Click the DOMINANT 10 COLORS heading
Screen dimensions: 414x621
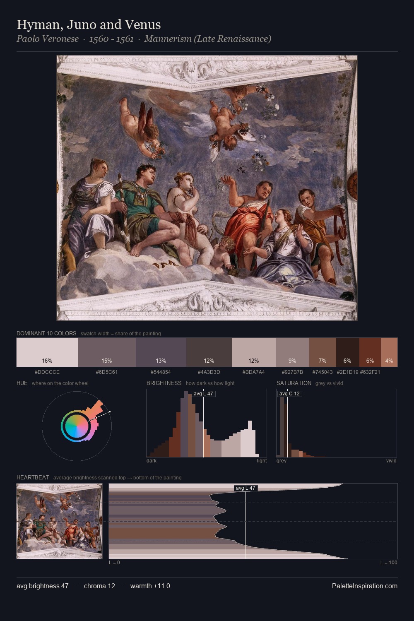46,333
